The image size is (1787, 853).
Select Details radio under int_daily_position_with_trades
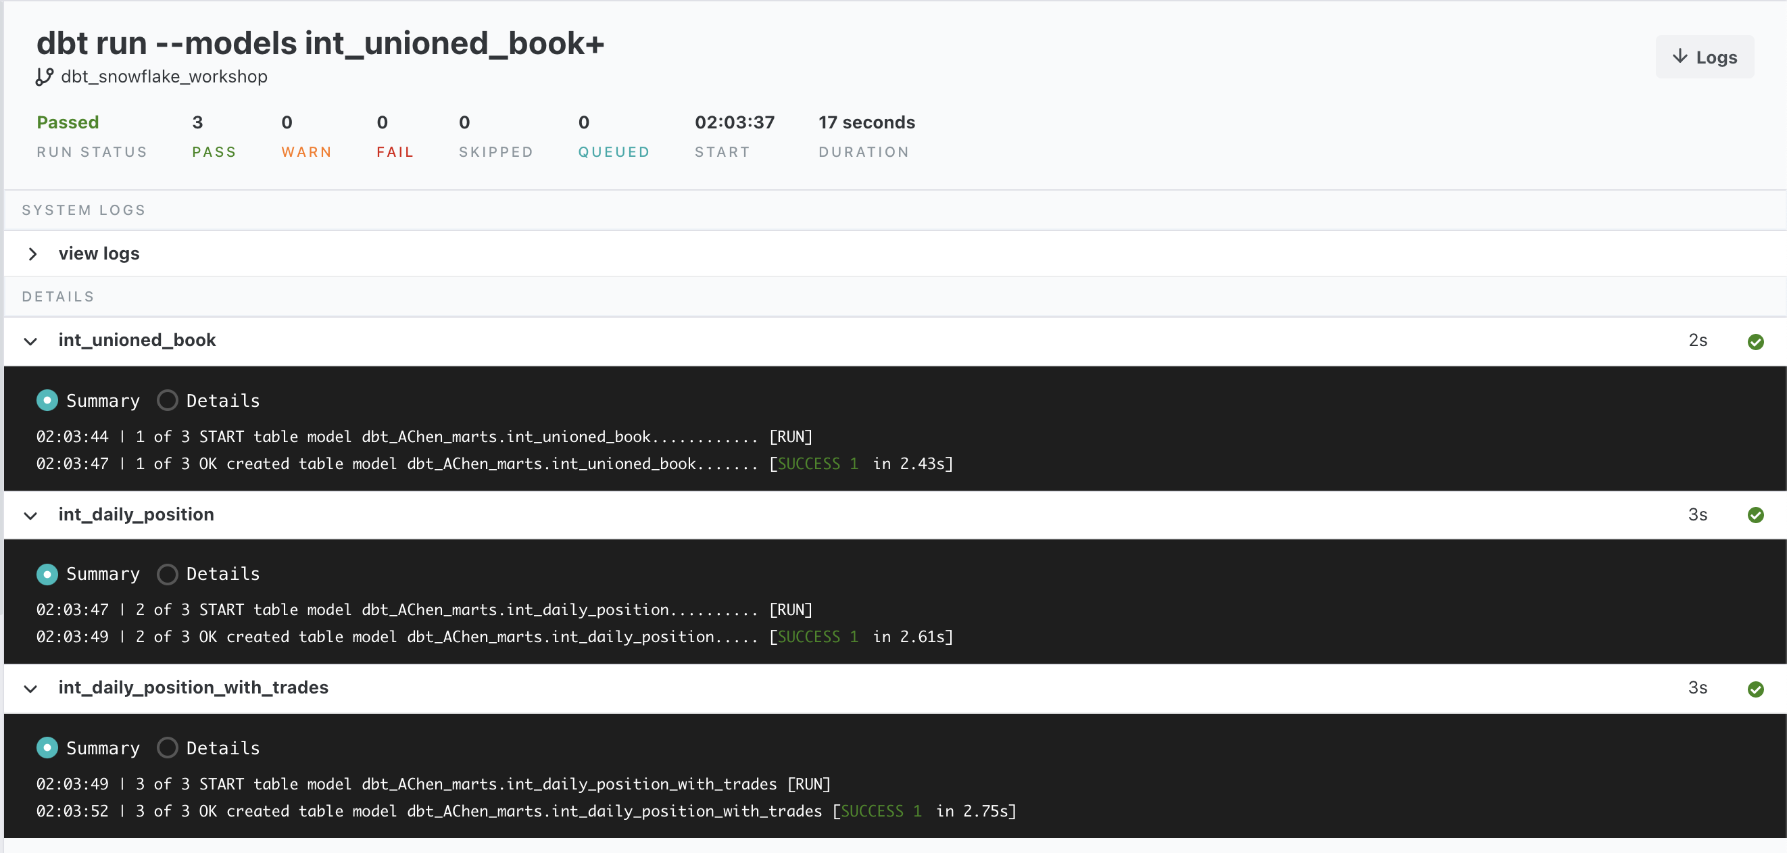coord(167,748)
